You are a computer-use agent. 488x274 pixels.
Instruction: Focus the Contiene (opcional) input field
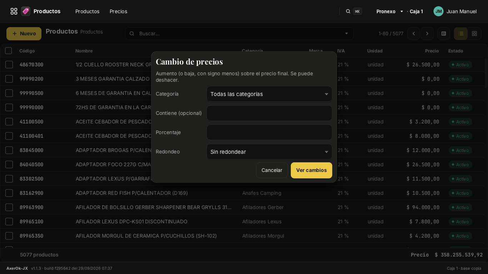tap(269, 113)
